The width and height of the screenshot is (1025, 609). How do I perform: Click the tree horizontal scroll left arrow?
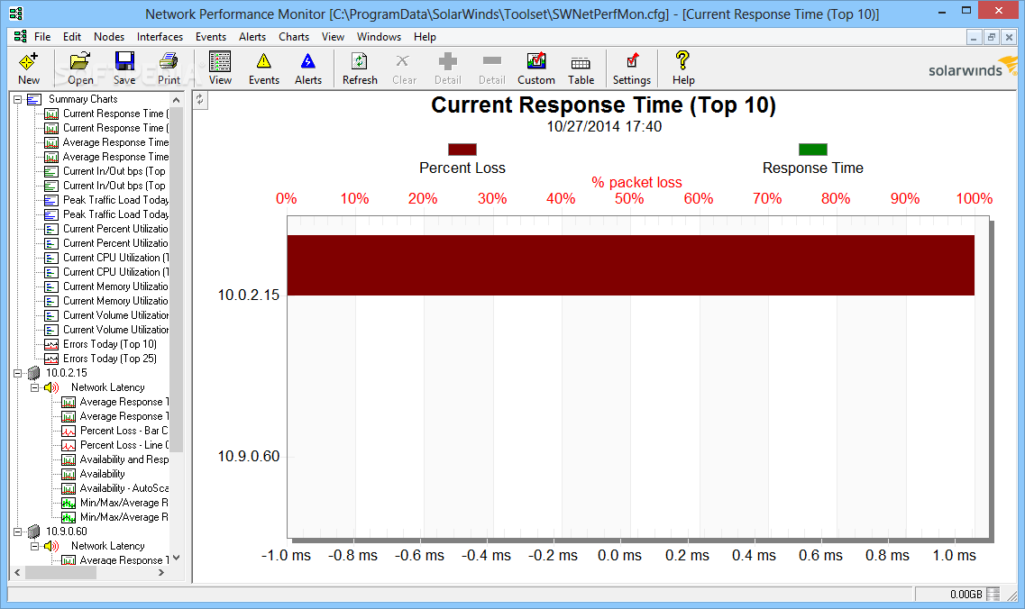point(18,572)
